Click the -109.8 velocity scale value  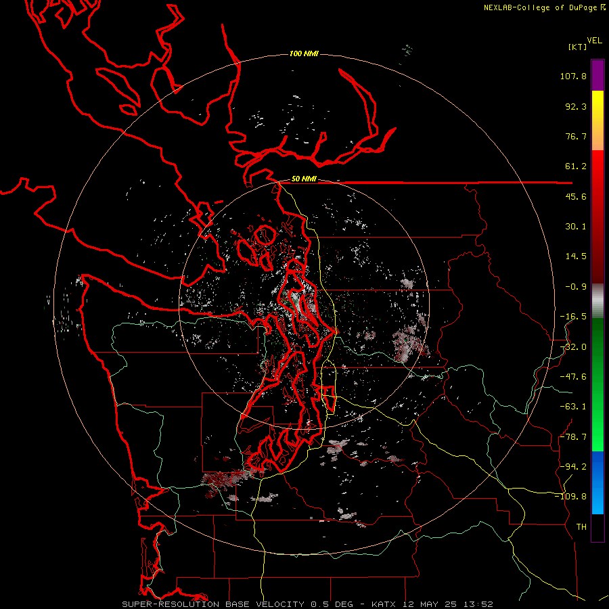[570, 497]
